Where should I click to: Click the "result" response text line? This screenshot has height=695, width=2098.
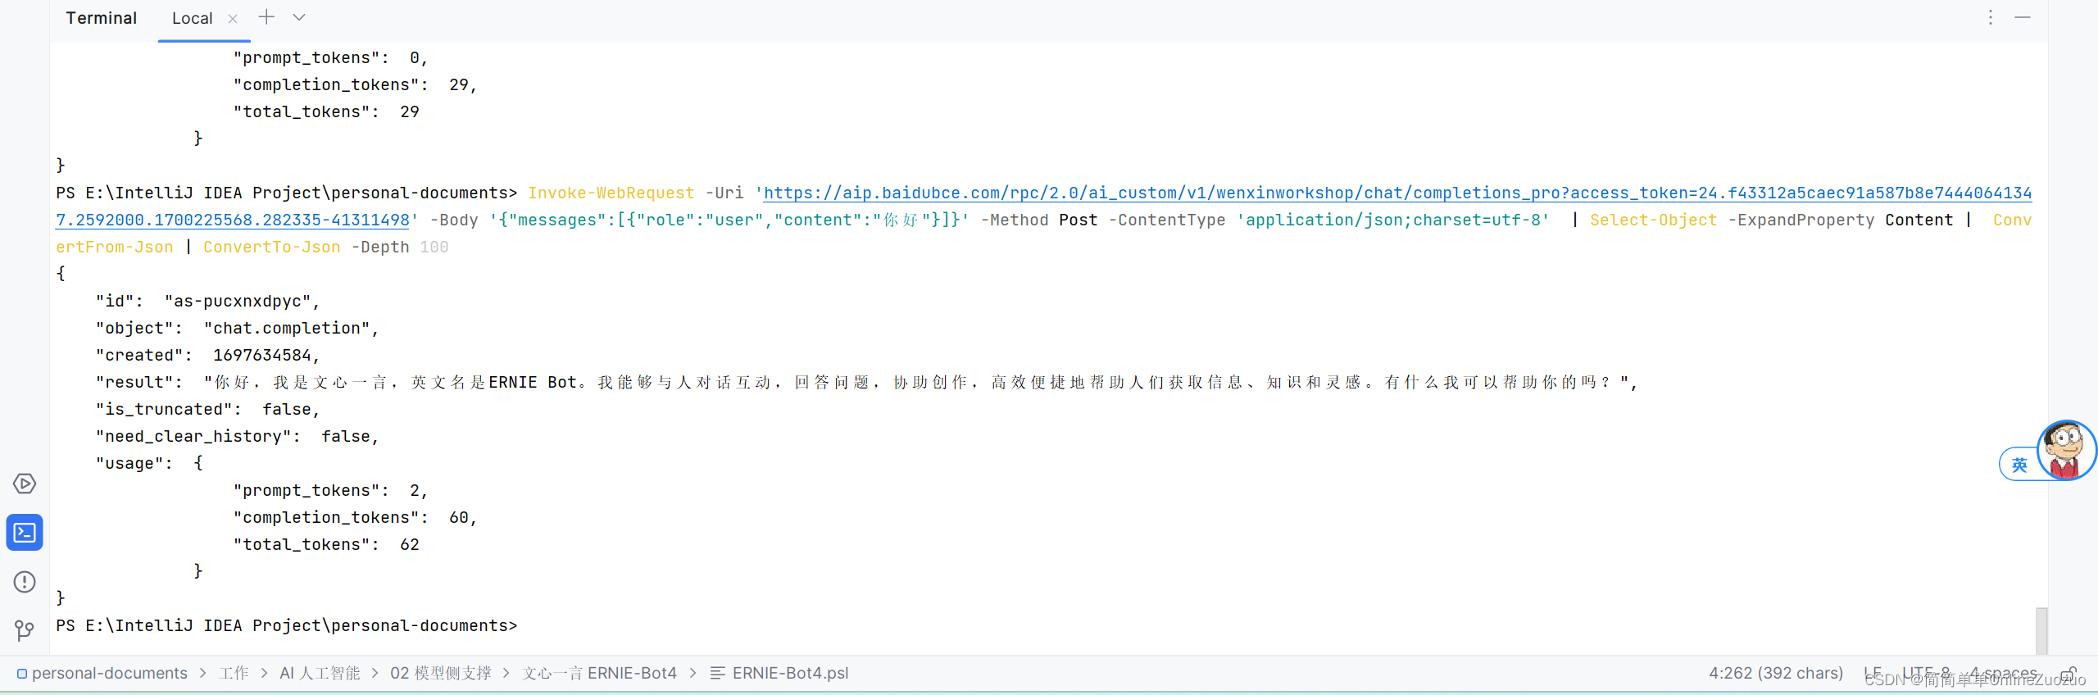(x=866, y=382)
